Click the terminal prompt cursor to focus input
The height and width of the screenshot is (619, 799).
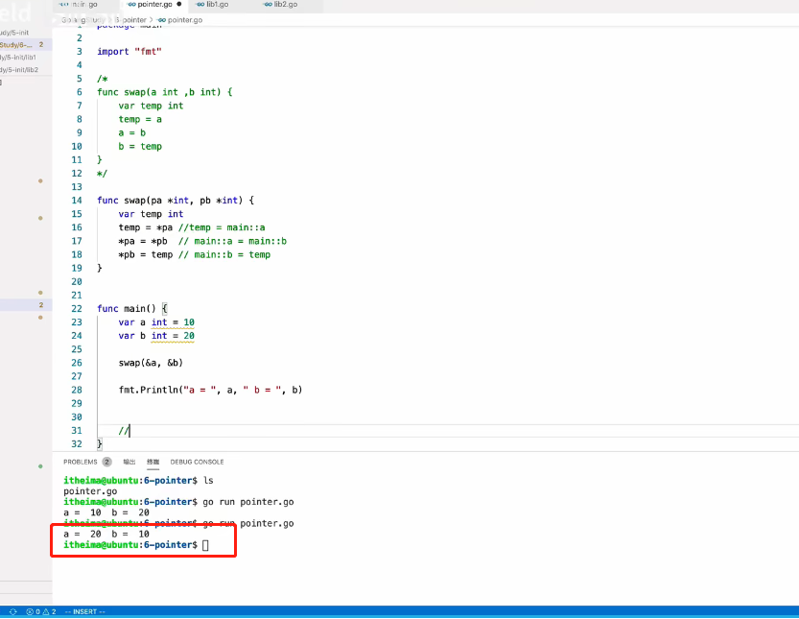(205, 545)
